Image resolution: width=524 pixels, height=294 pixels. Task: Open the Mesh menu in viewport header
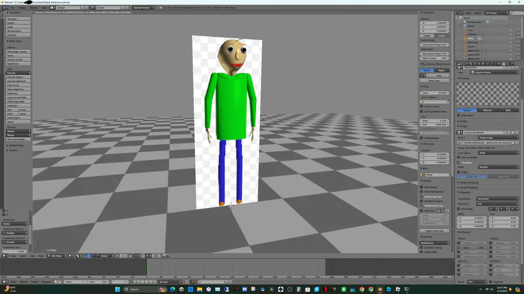pyautogui.click(x=41, y=256)
